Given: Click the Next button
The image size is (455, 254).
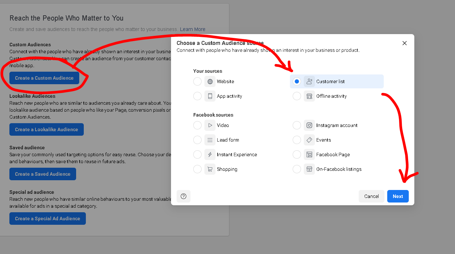Looking at the screenshot, I should click(398, 196).
